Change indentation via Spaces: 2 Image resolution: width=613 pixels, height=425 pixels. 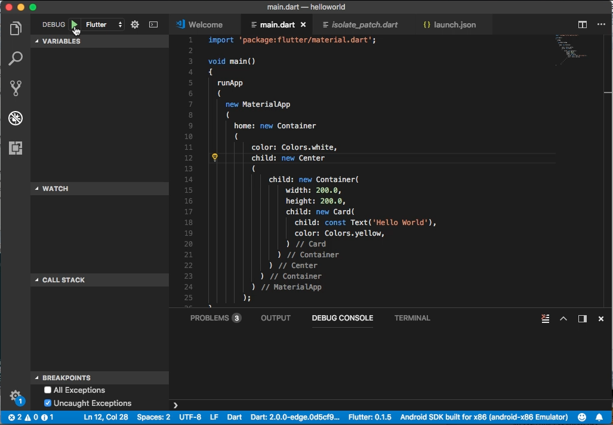click(153, 417)
